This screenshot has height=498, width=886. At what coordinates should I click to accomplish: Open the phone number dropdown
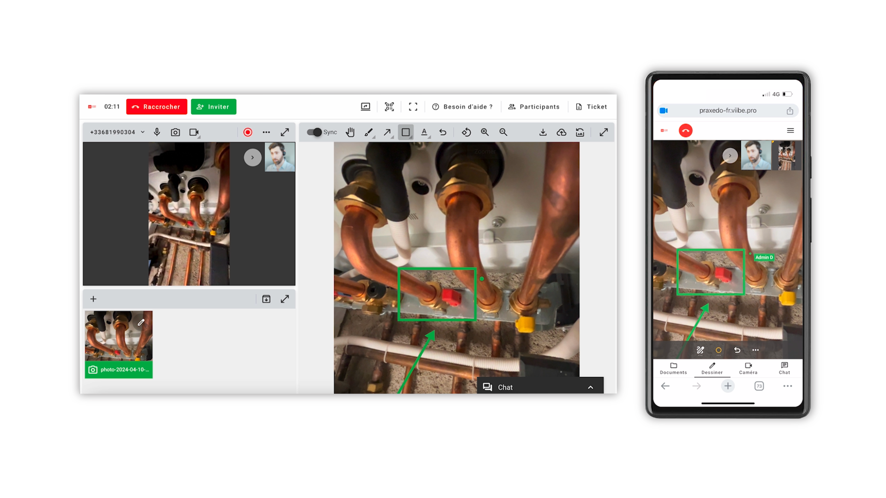tap(143, 132)
